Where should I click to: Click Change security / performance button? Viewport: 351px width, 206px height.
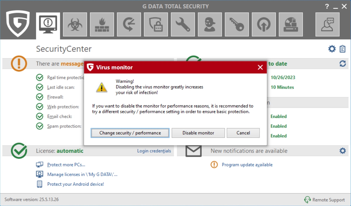(x=130, y=133)
